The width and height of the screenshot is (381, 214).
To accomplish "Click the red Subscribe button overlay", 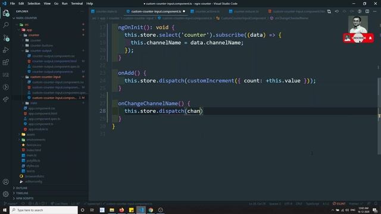I will pyautogui.click(x=358, y=38).
